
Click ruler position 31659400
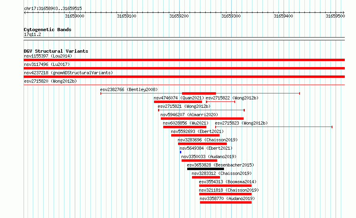[x=283, y=16]
